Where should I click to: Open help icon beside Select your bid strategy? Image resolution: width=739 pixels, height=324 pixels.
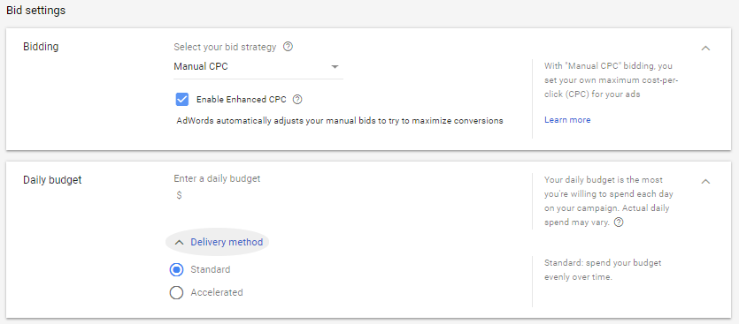(x=288, y=47)
